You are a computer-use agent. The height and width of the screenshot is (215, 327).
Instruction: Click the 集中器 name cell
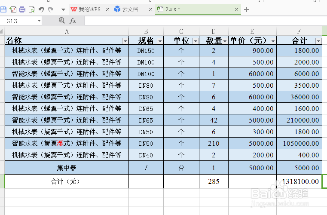pos(67,168)
